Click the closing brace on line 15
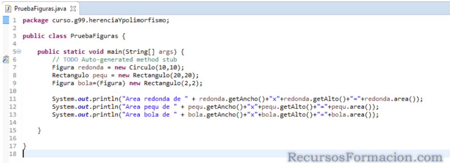The width and height of the screenshot is (450, 163). click(x=39, y=130)
